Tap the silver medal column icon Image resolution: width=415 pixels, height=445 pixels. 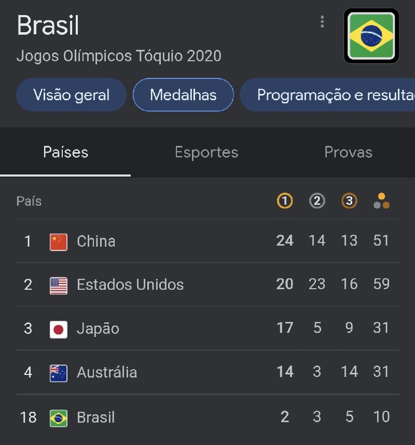pyautogui.click(x=317, y=201)
